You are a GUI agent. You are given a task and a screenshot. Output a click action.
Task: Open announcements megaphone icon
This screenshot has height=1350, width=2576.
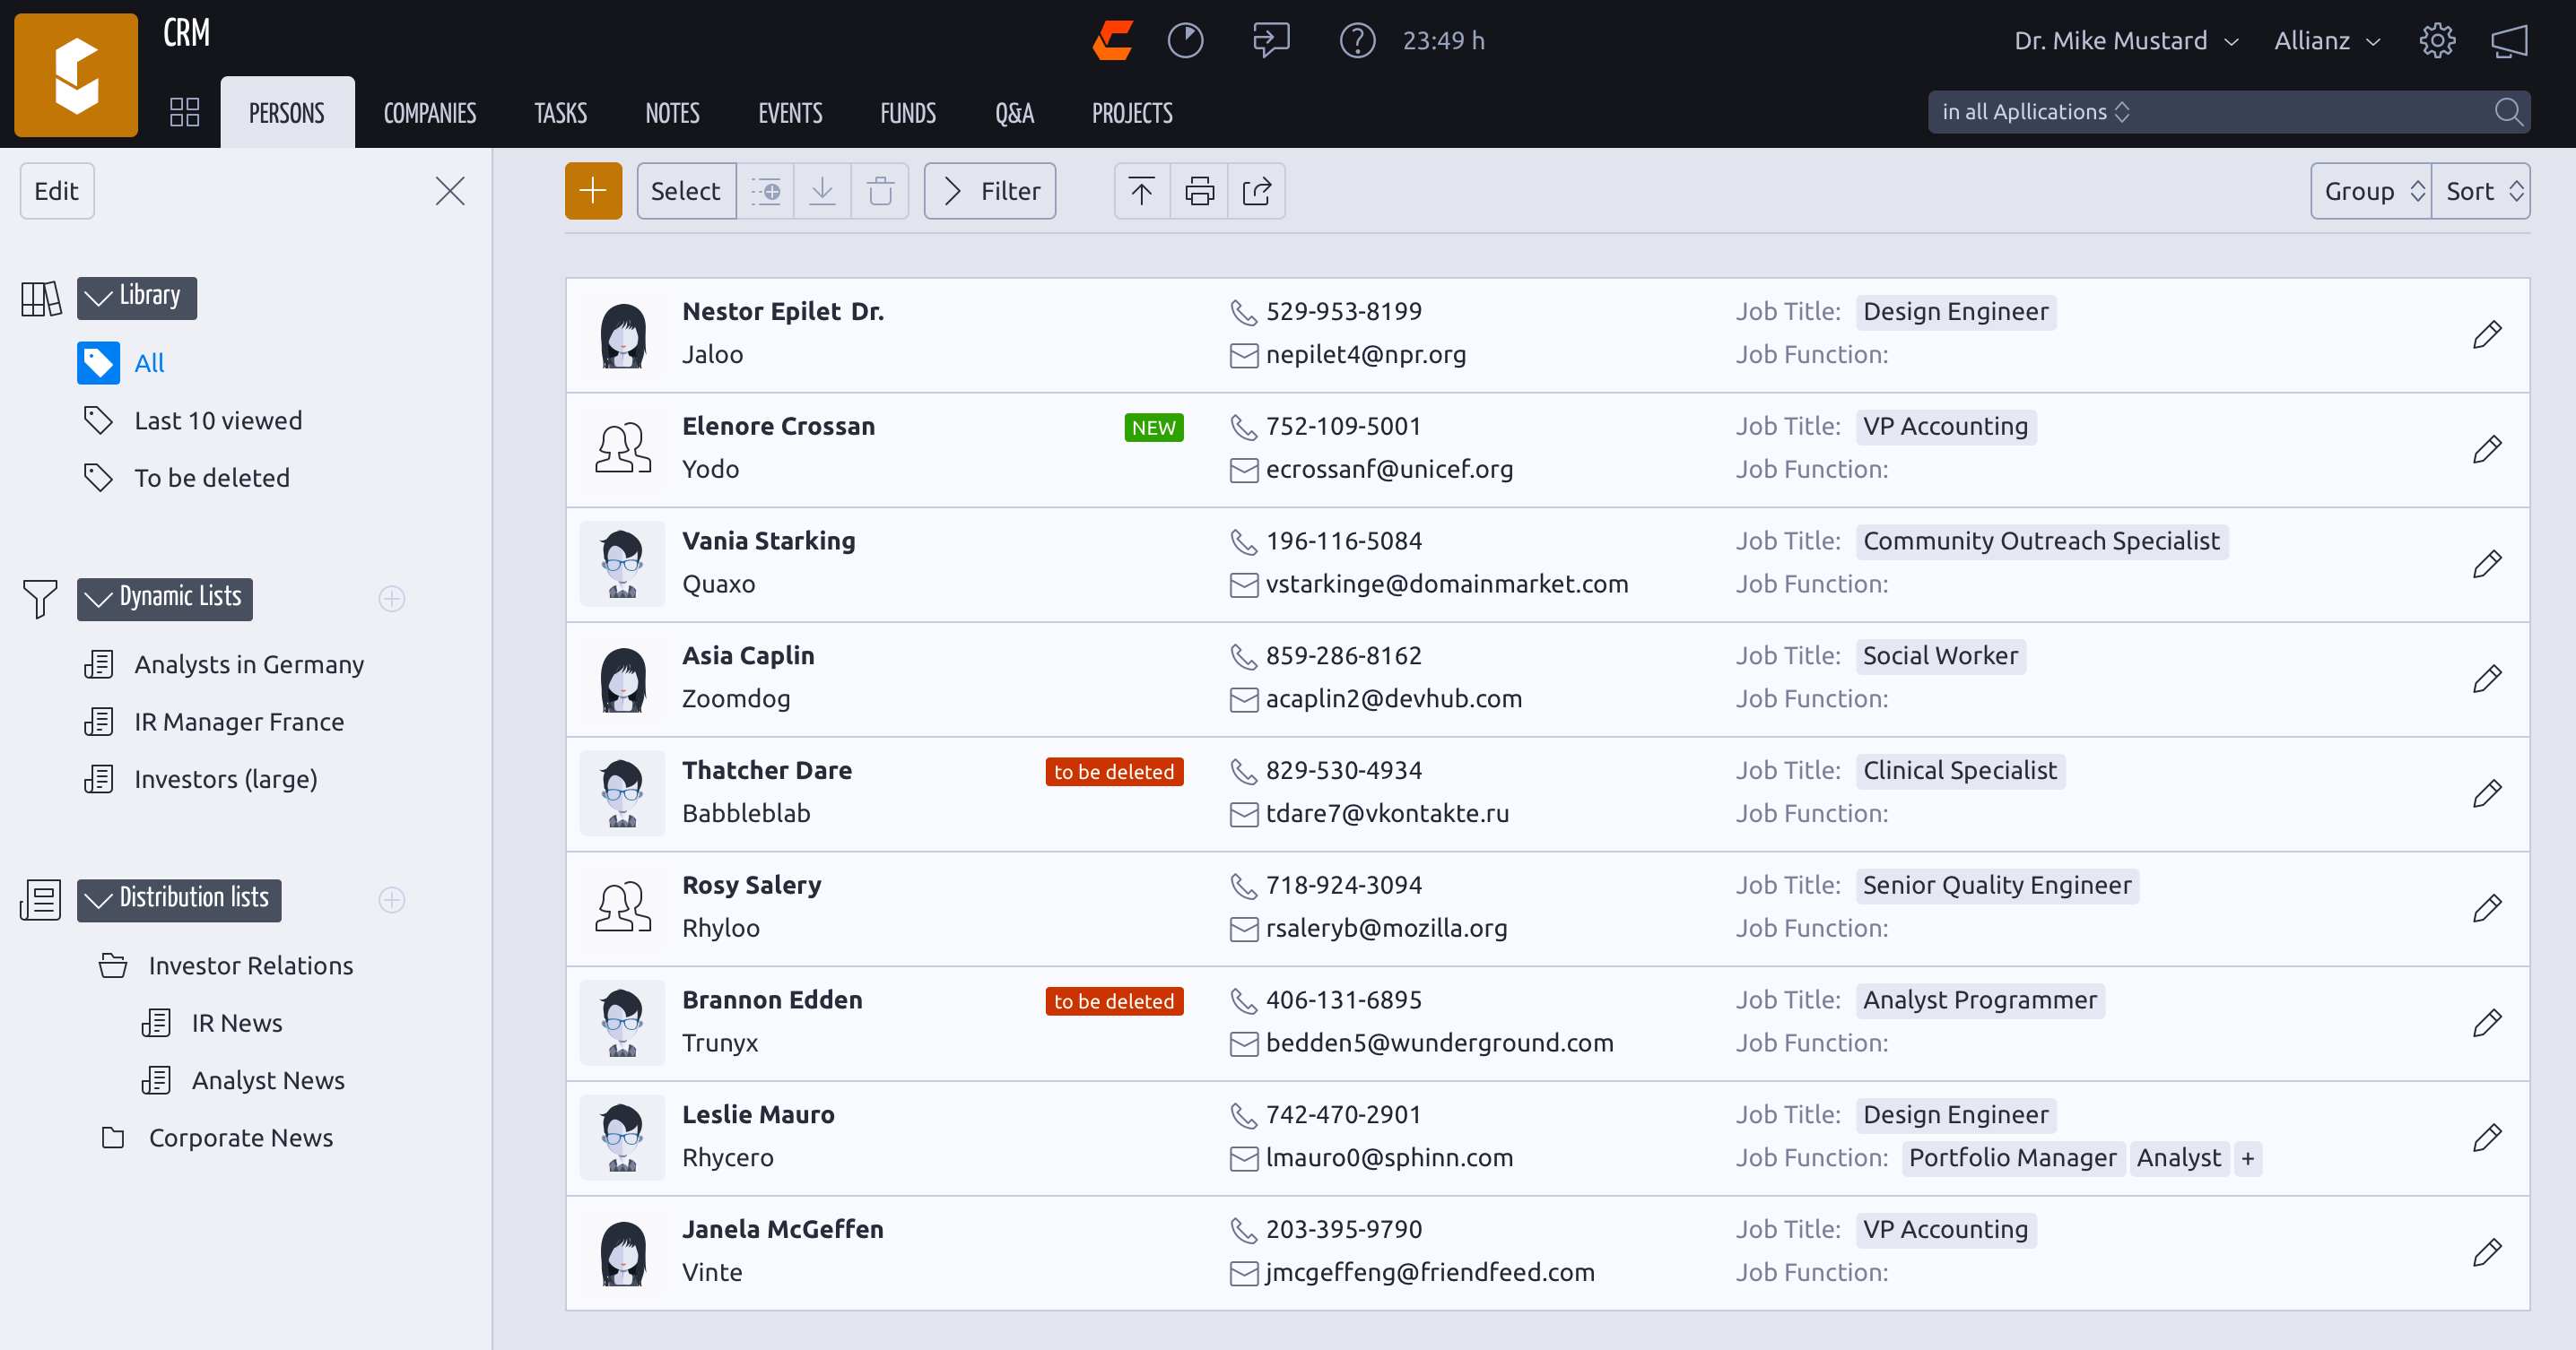point(2509,40)
